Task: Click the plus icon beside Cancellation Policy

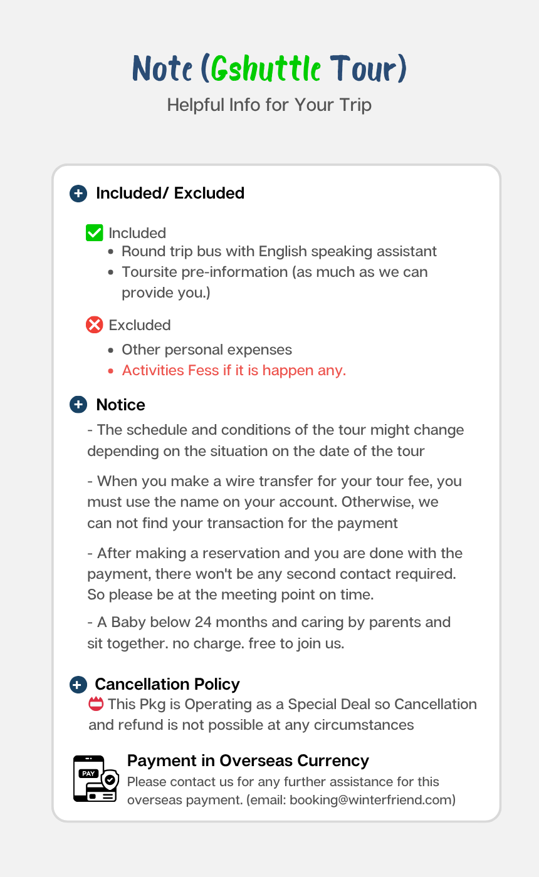Action: [78, 684]
